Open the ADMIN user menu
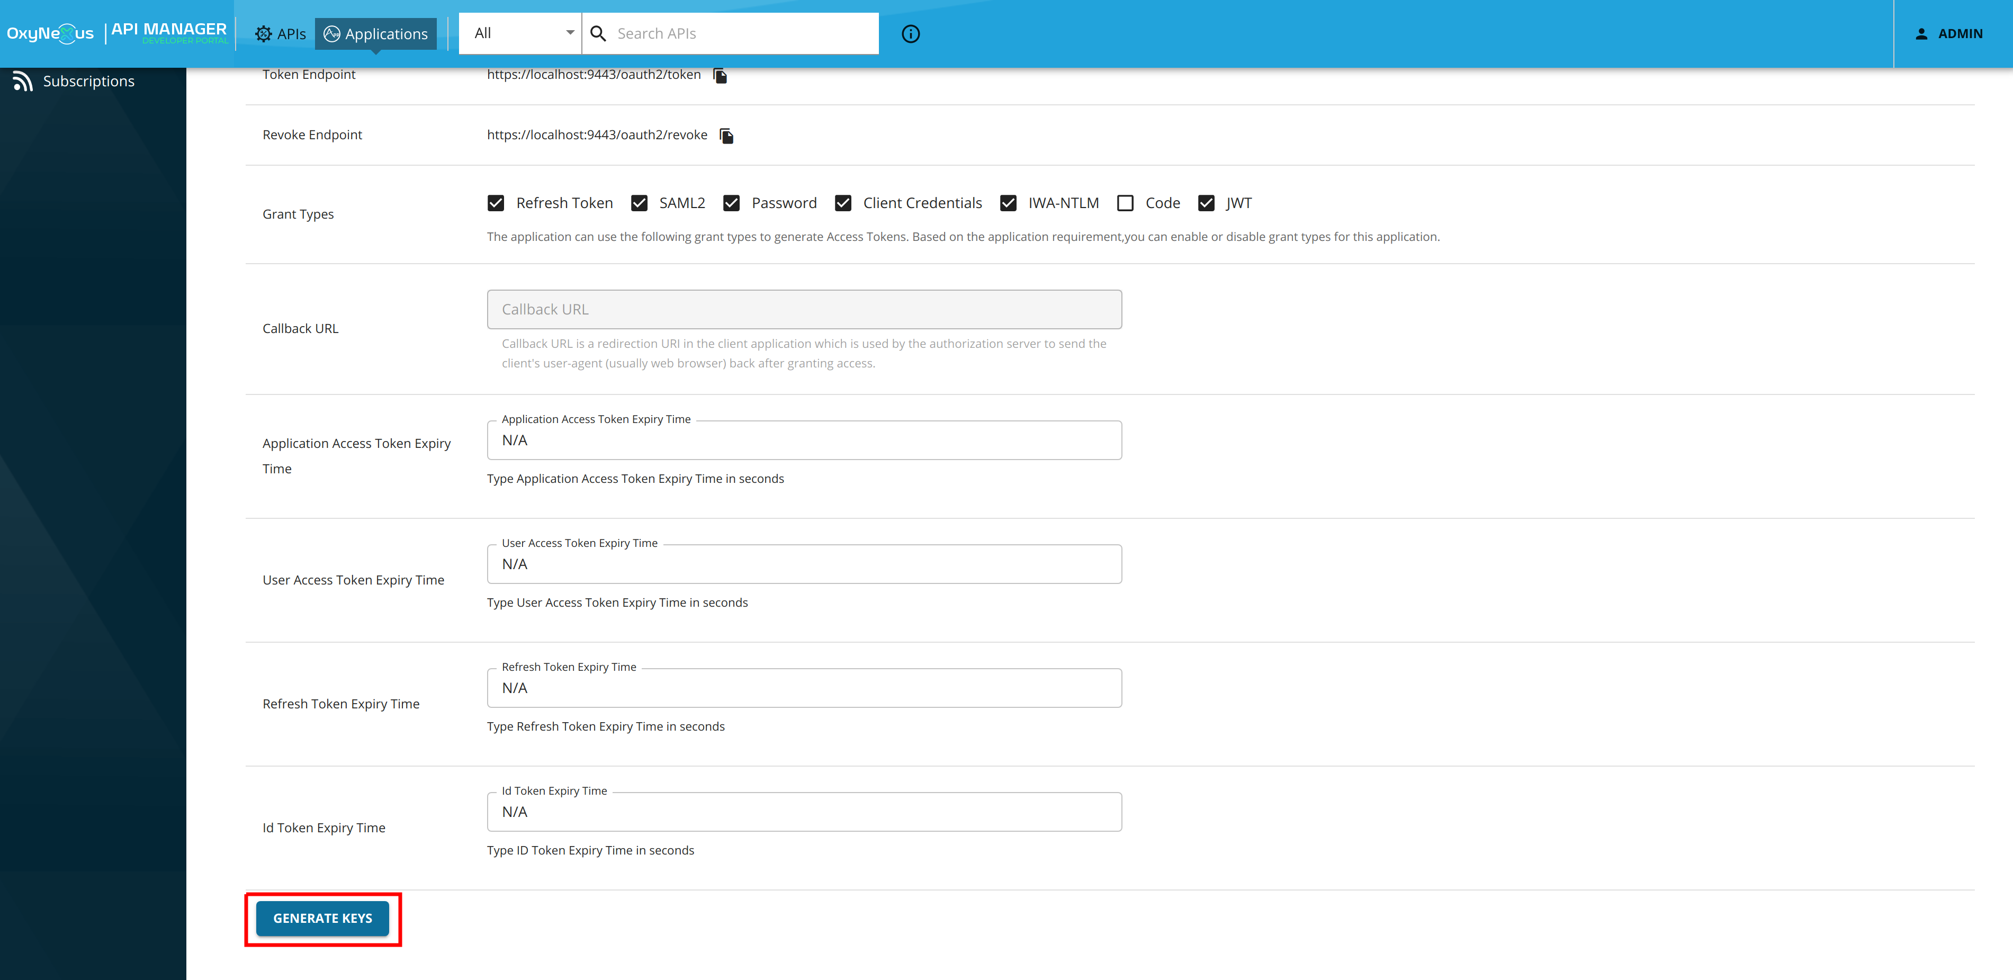The height and width of the screenshot is (980, 2013). click(1949, 33)
